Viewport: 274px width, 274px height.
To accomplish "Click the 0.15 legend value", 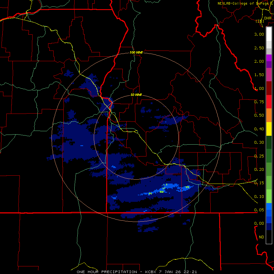I will [259, 183].
